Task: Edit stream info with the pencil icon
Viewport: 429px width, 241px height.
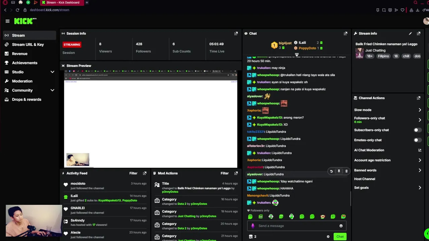Action: pos(410,33)
